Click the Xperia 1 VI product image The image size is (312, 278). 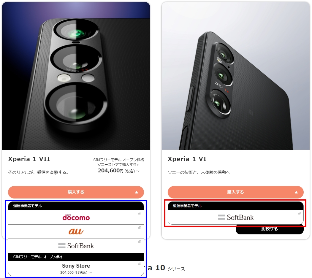pos(236,76)
